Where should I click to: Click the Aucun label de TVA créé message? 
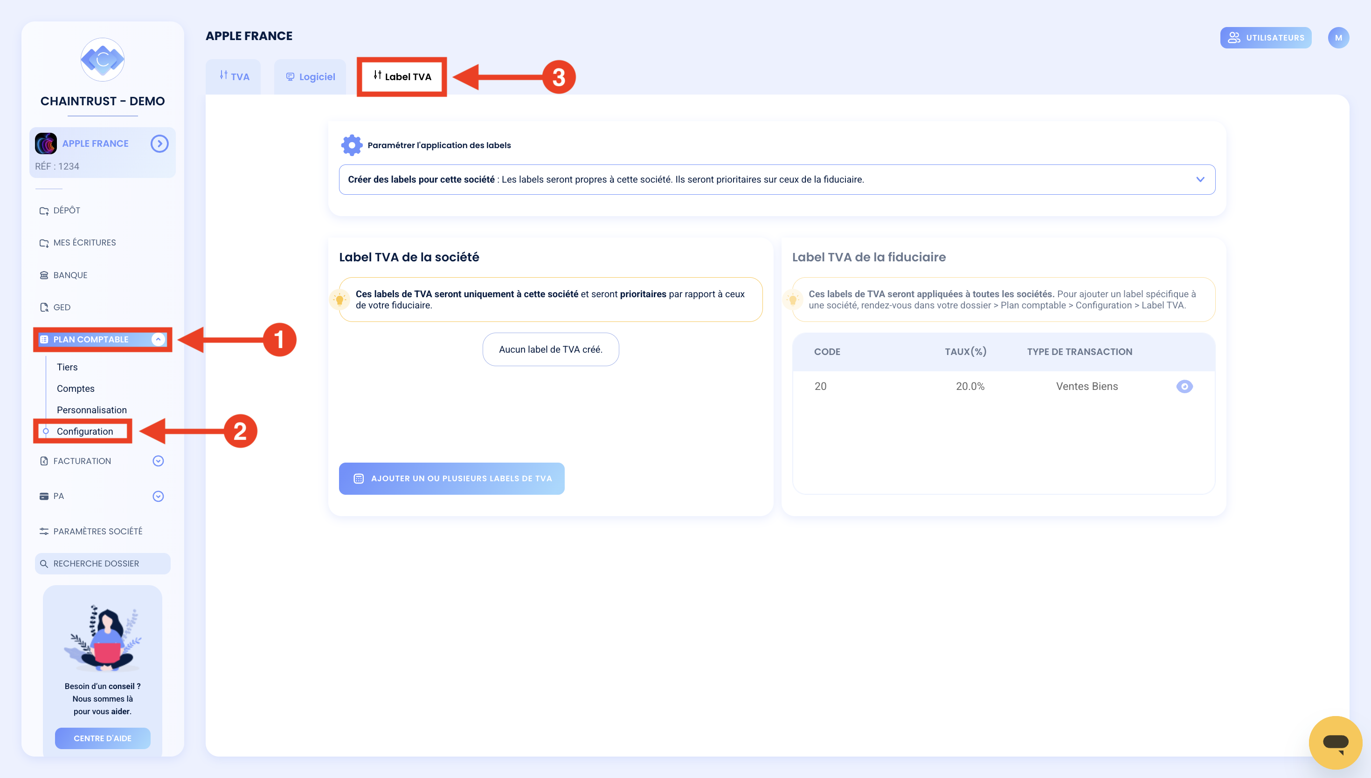[x=550, y=349]
